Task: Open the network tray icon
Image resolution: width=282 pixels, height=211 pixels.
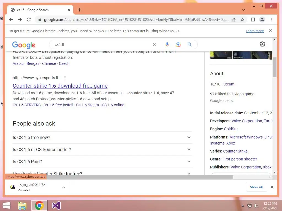Action: (x=250, y=206)
